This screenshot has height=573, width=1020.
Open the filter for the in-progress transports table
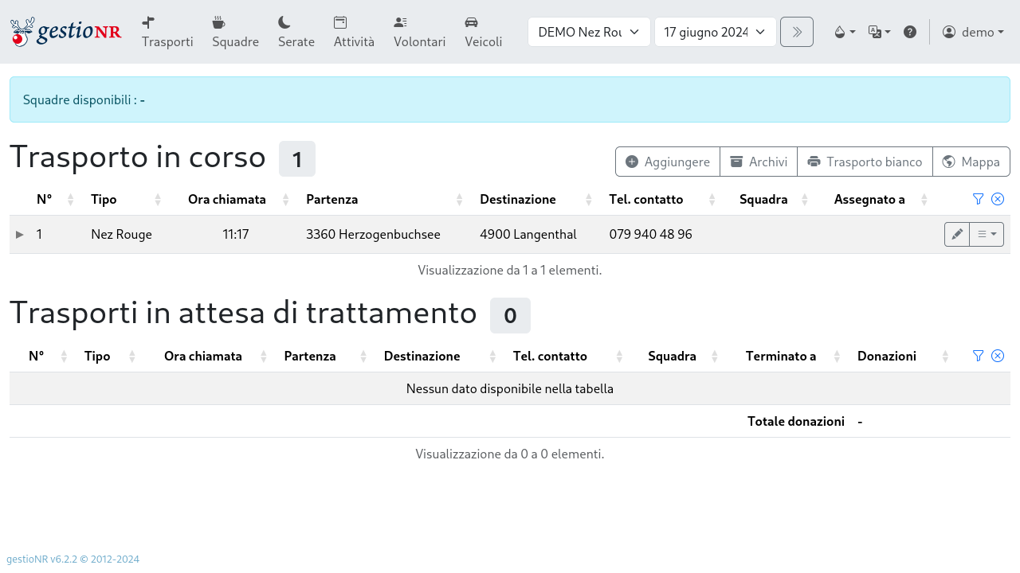click(x=978, y=199)
